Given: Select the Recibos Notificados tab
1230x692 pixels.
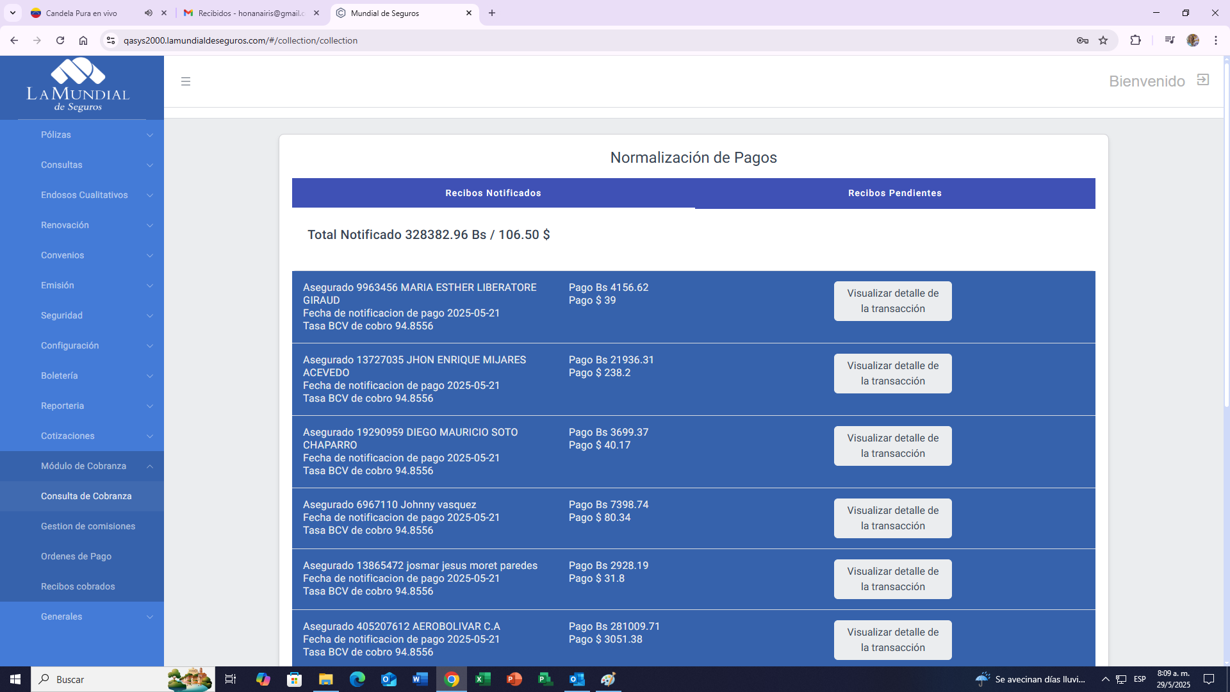Looking at the screenshot, I should (x=493, y=193).
